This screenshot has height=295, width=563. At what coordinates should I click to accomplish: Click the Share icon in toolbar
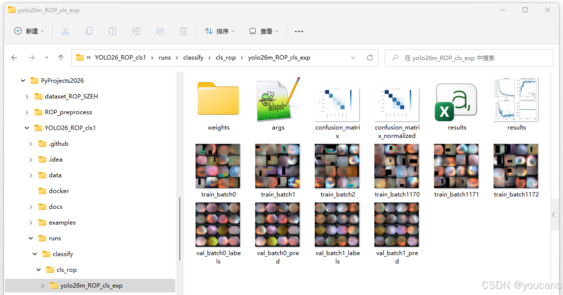tap(160, 31)
